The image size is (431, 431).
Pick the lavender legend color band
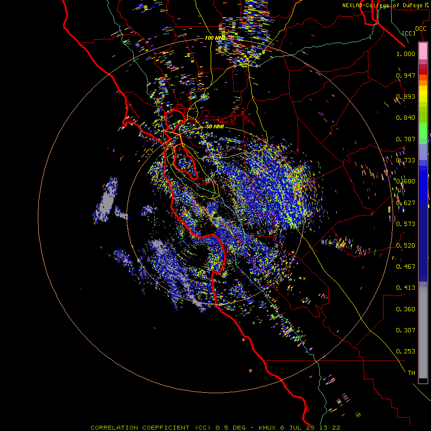423,152
